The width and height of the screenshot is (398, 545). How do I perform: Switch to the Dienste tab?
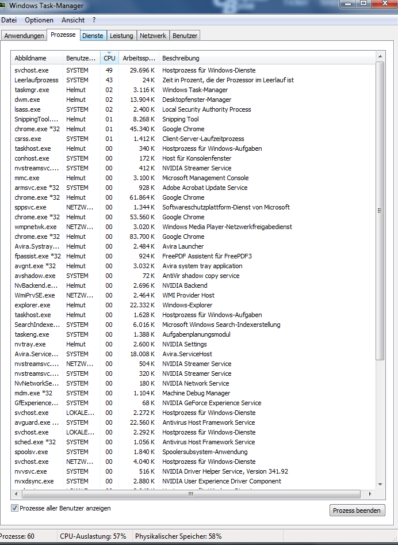93,36
